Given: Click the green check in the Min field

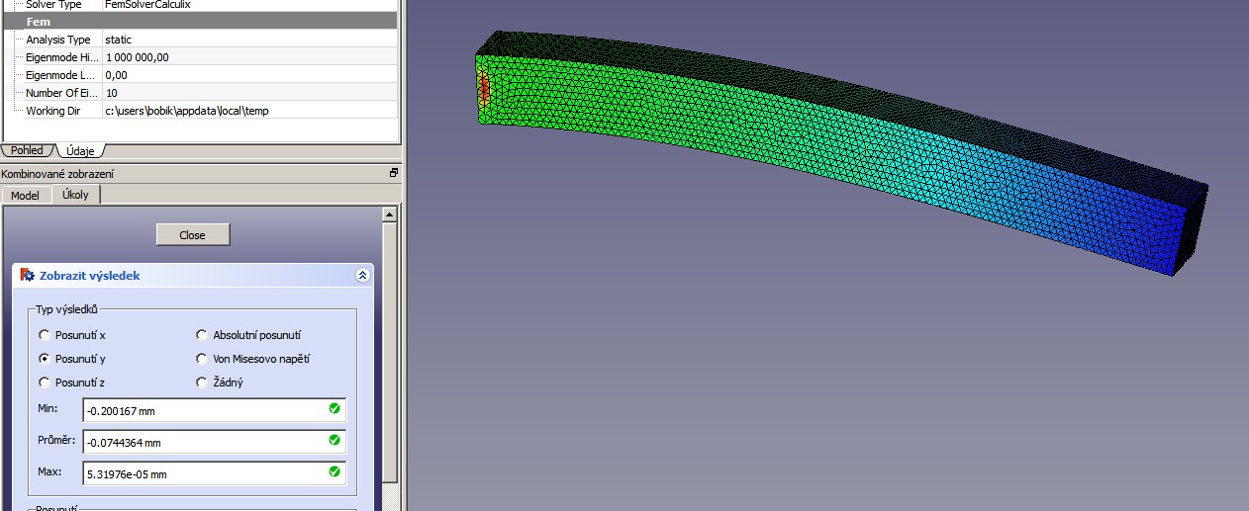Looking at the screenshot, I should [x=335, y=408].
